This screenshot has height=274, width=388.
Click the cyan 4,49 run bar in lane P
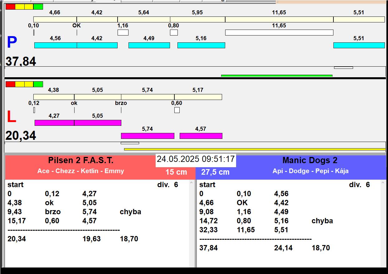click(x=149, y=45)
